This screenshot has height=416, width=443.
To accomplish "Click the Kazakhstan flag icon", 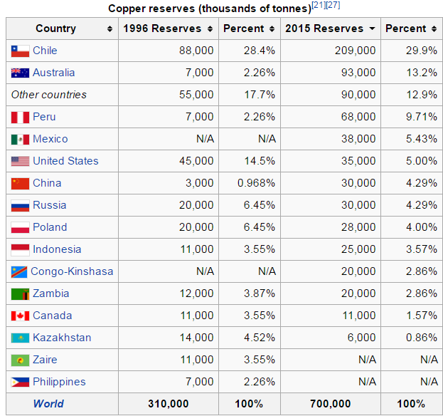I will (x=20, y=338).
